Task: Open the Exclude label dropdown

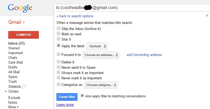Action: click(97, 46)
